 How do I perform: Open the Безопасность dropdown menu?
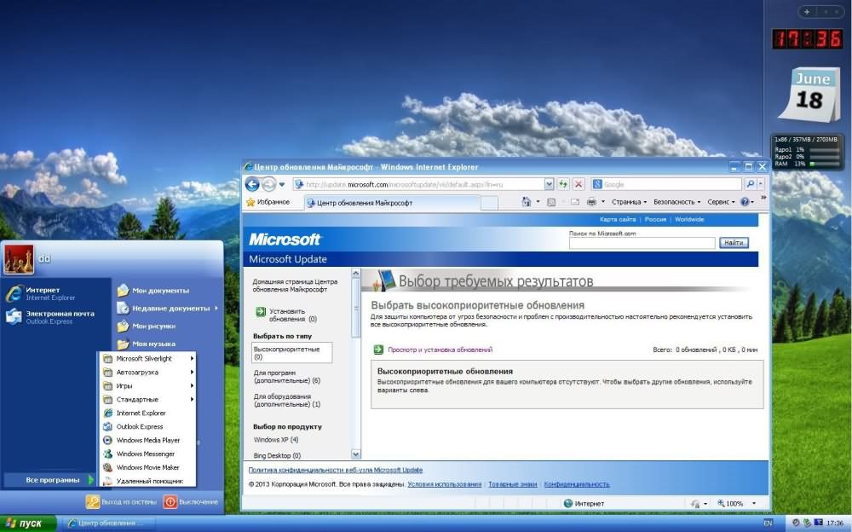pos(676,202)
